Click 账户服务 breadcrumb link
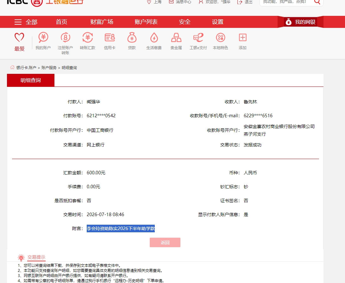Viewport: 345px width, 283px height. click(49, 68)
